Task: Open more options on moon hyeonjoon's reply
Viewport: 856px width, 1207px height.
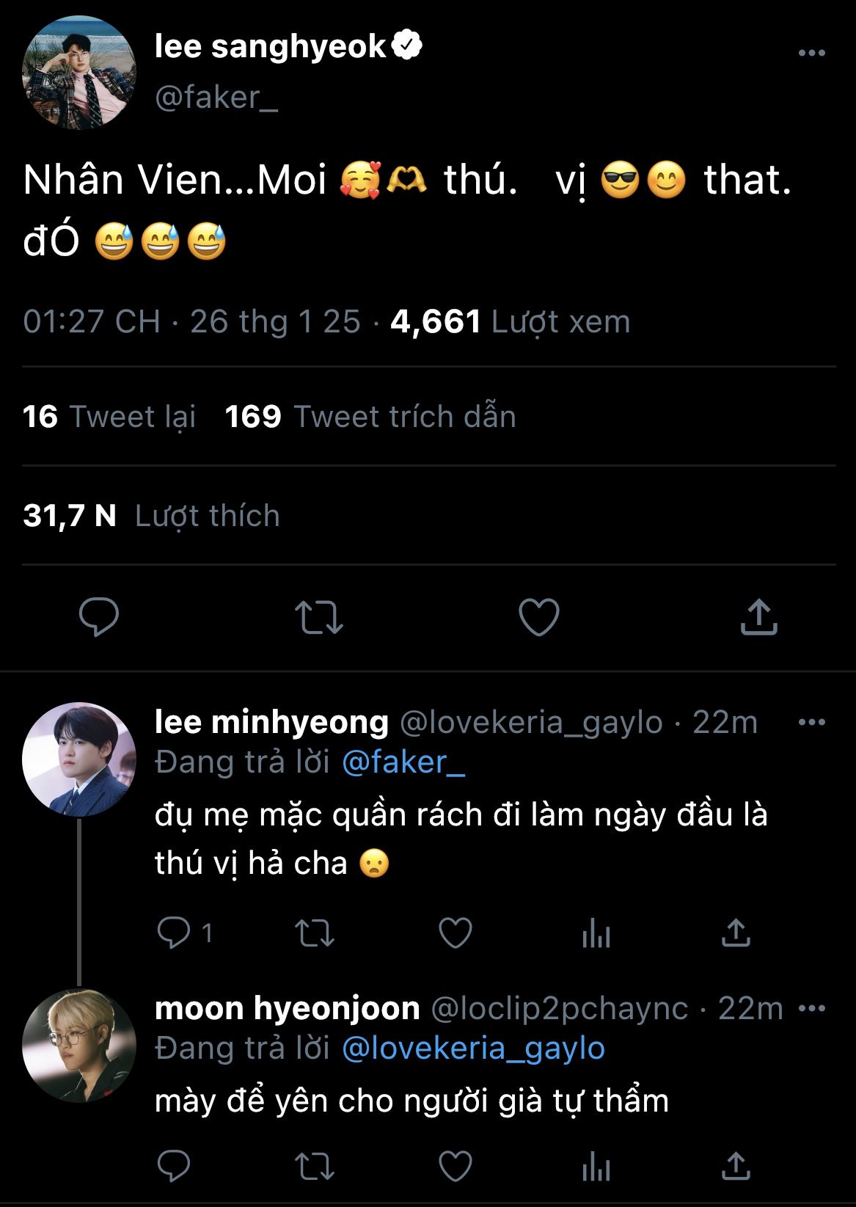Action: [x=811, y=1009]
